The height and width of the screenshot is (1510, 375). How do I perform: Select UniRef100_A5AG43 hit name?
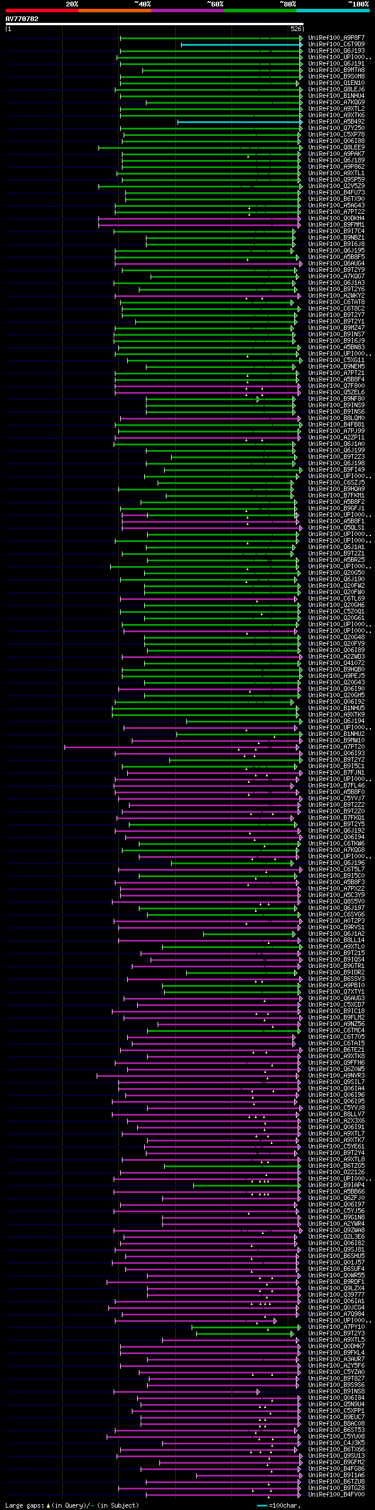pyautogui.click(x=336, y=206)
